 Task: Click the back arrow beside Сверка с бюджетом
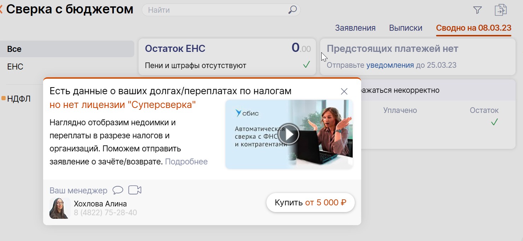(1, 10)
